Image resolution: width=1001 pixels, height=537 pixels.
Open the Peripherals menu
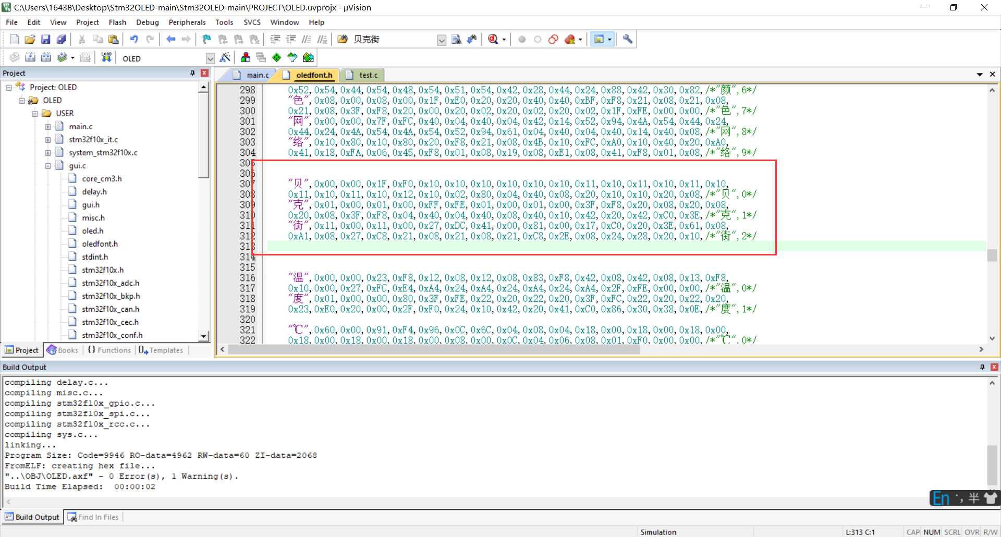pos(187,22)
